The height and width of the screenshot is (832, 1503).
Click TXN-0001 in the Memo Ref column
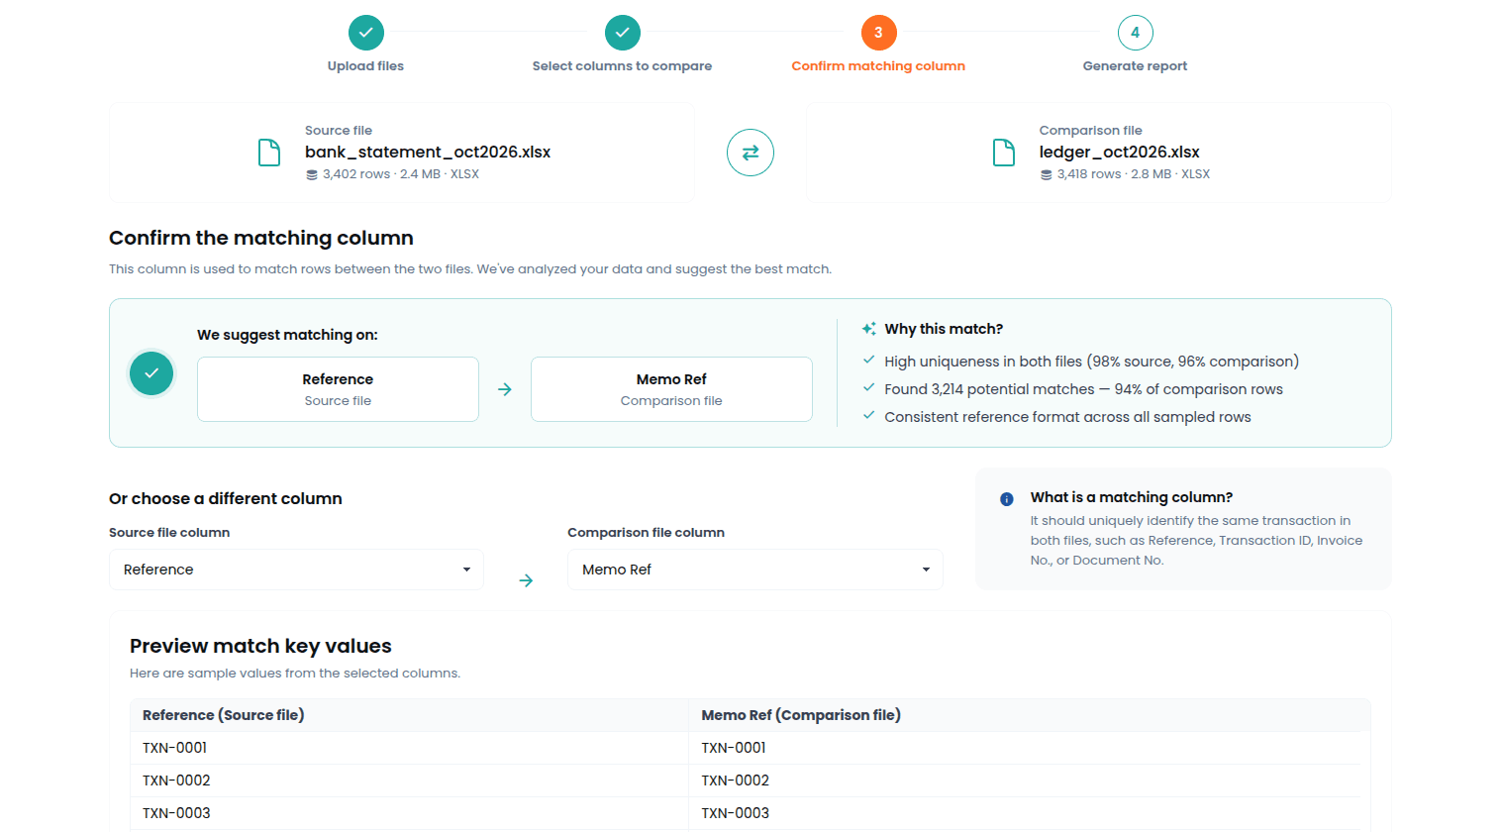tap(734, 748)
